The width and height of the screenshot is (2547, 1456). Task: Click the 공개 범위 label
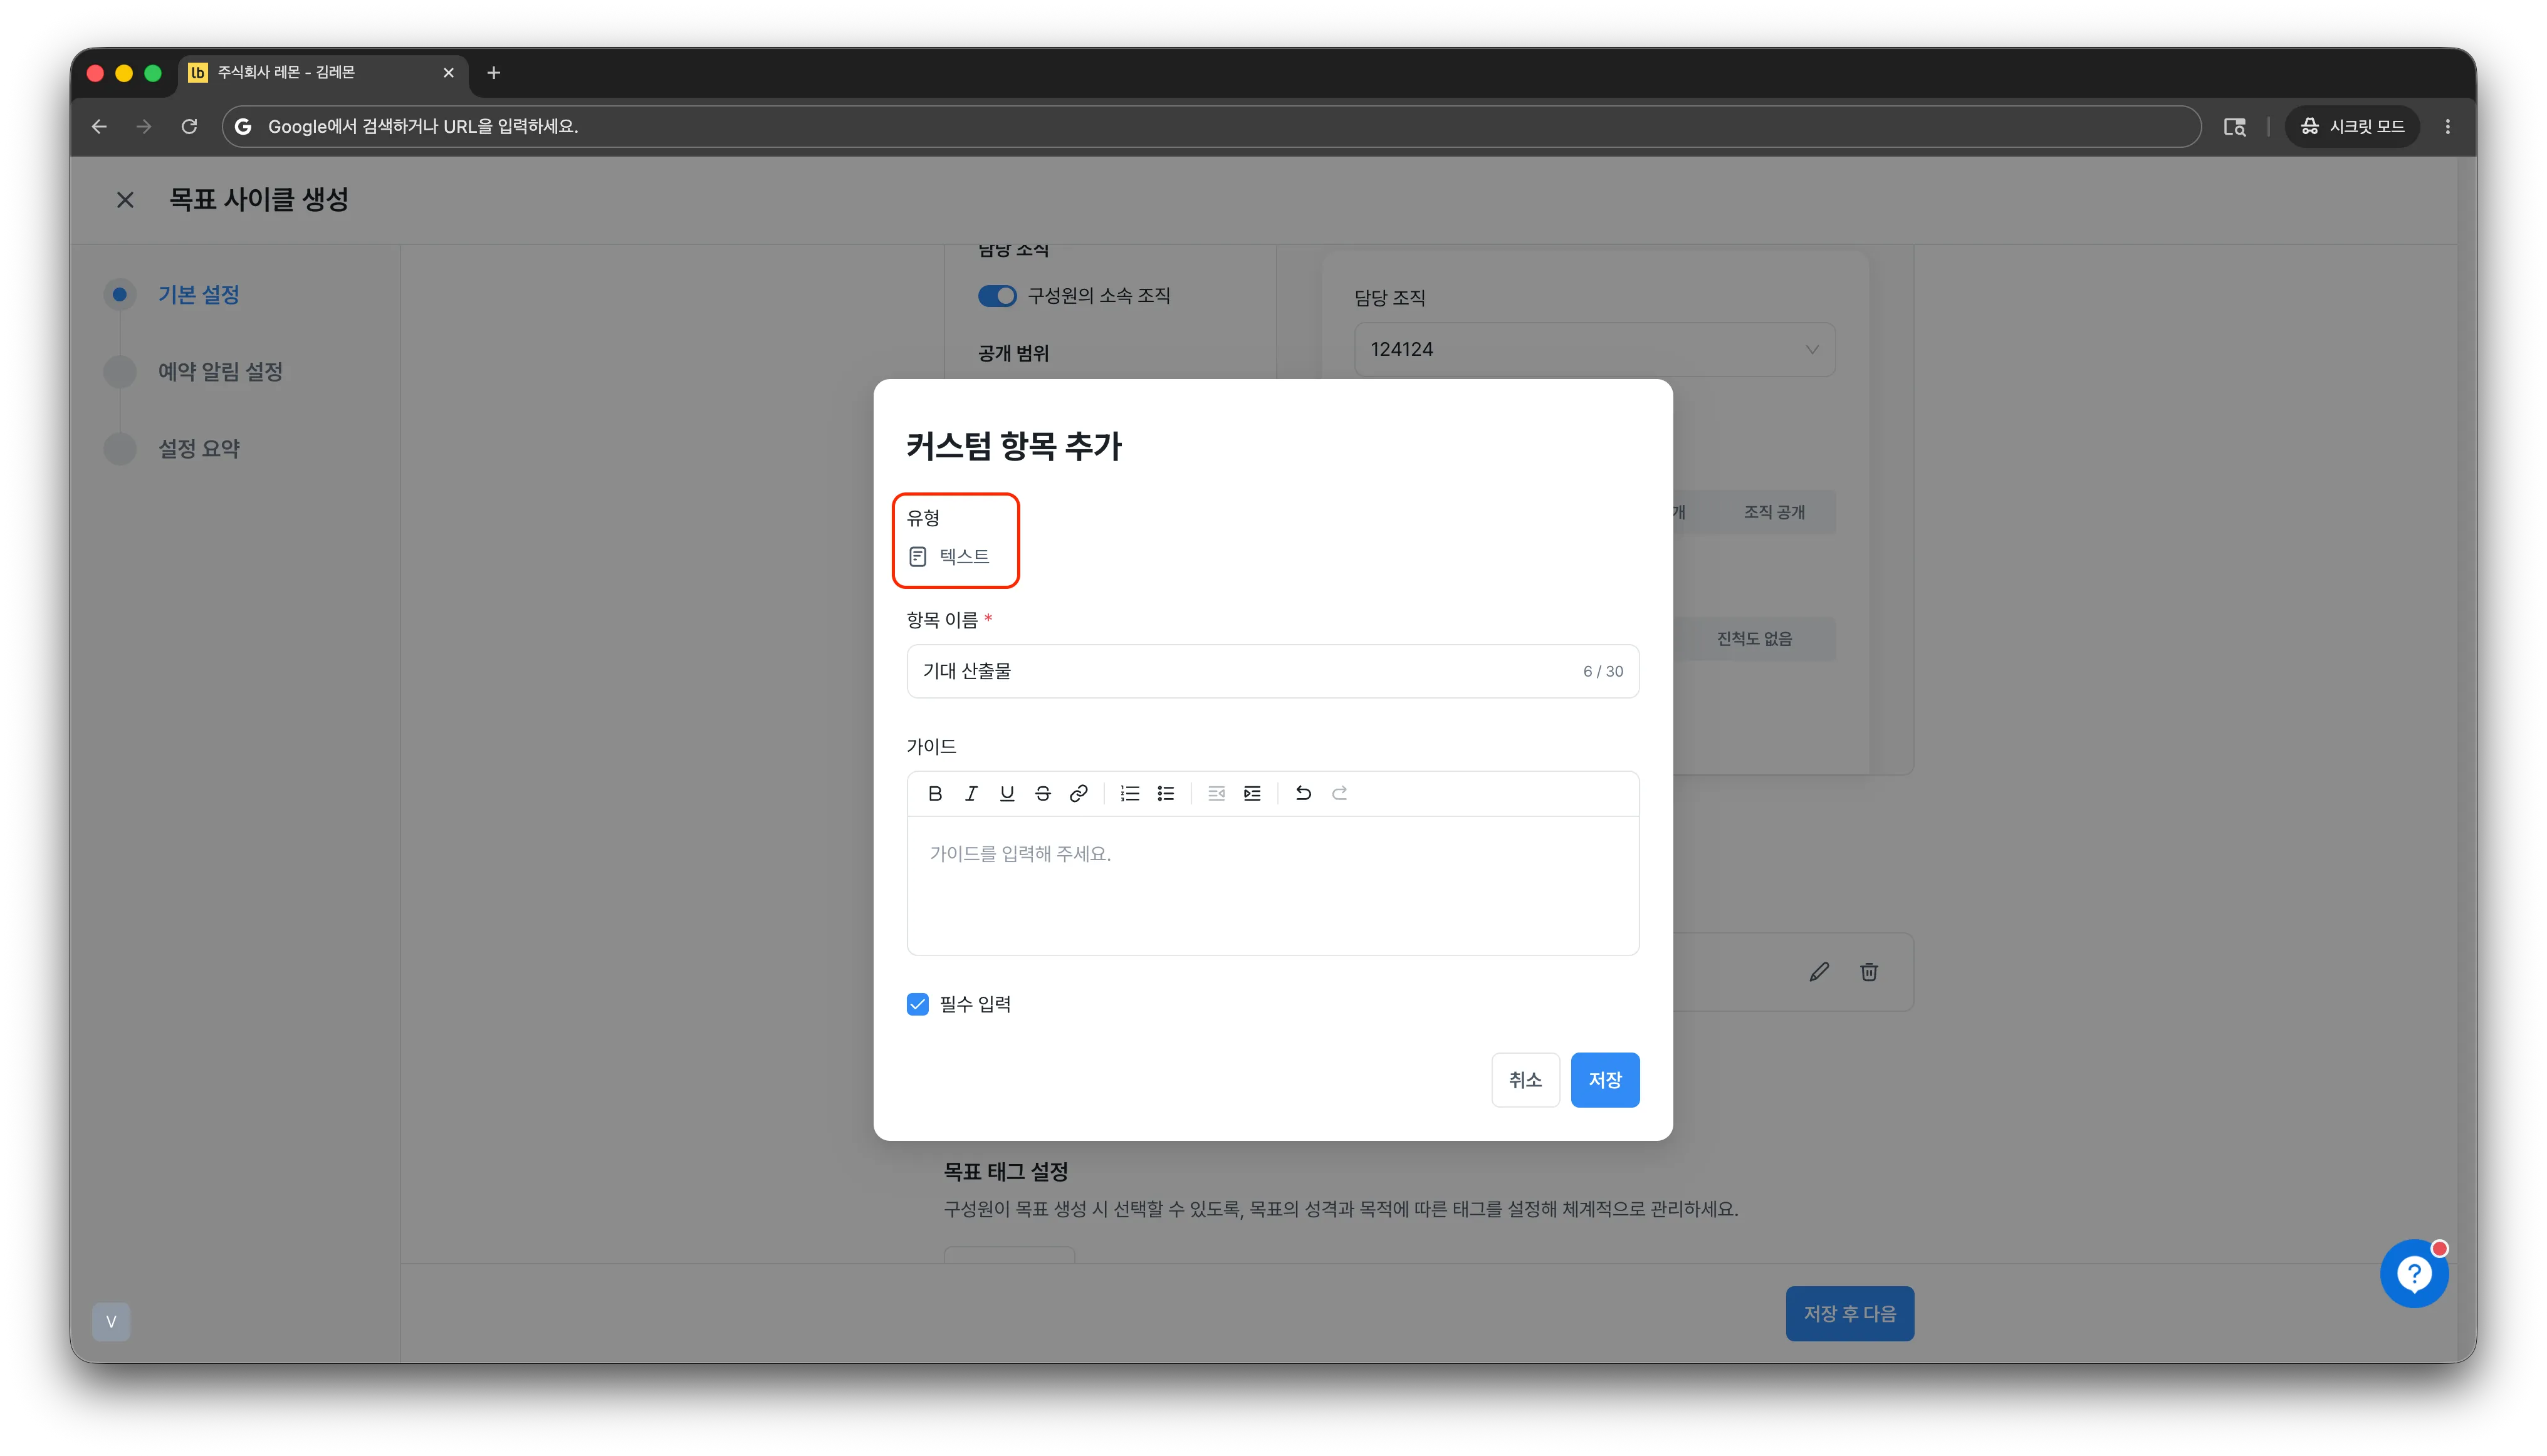[x=1013, y=353]
